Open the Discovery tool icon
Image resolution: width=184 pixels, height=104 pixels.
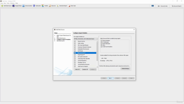pyautogui.click(x=50, y=6)
